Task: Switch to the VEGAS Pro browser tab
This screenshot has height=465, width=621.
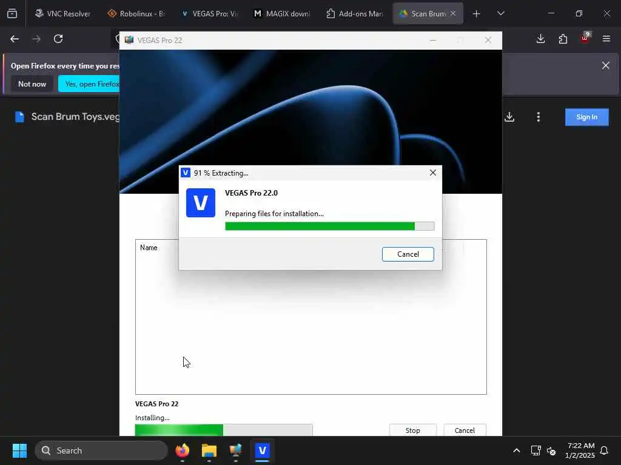Action: 209,13
